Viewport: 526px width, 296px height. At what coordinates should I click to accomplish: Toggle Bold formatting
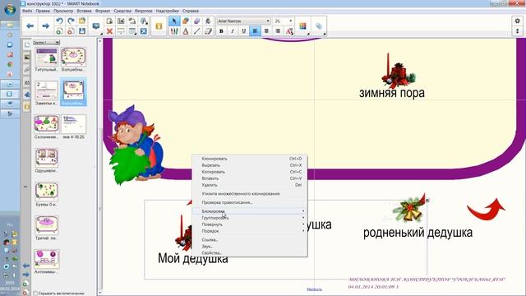click(221, 31)
